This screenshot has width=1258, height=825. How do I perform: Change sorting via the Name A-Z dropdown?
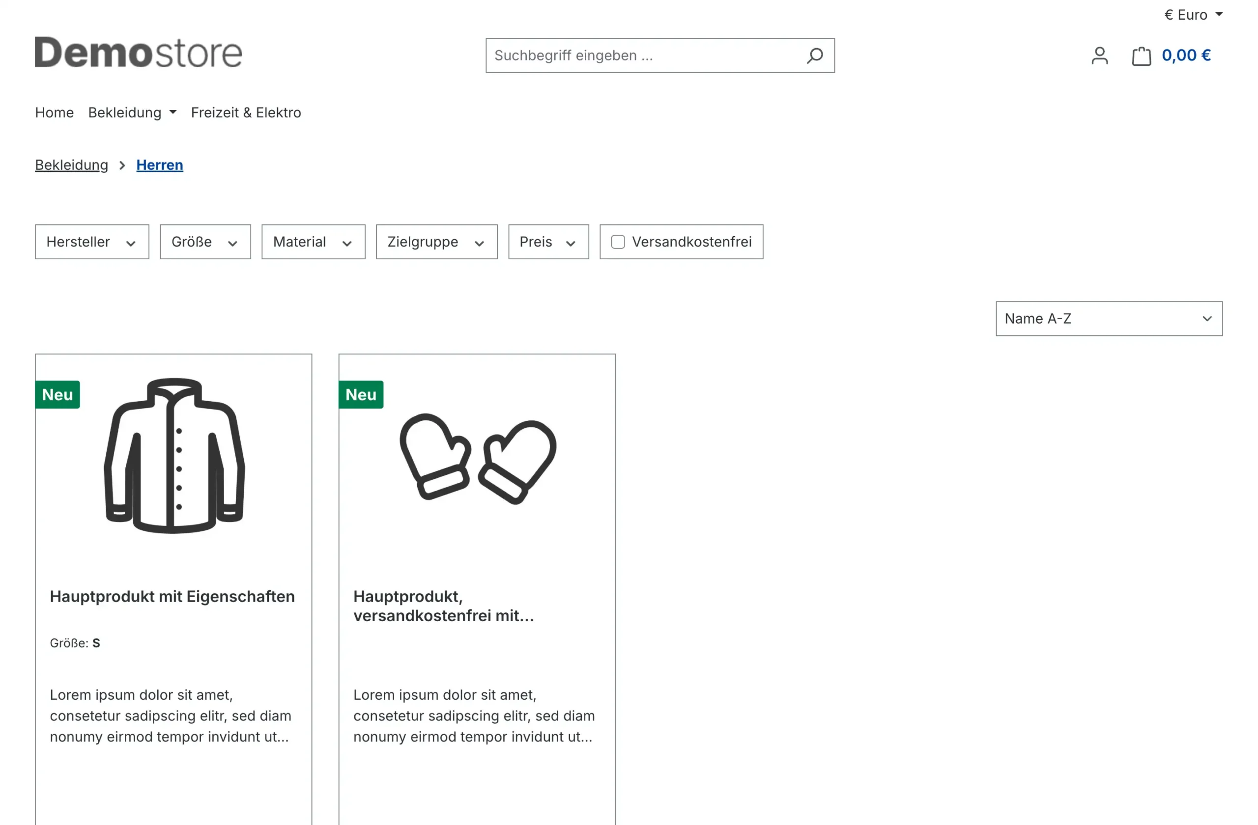click(1108, 319)
